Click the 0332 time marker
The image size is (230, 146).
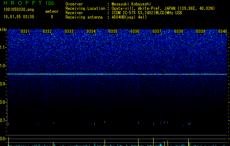[47, 31]
